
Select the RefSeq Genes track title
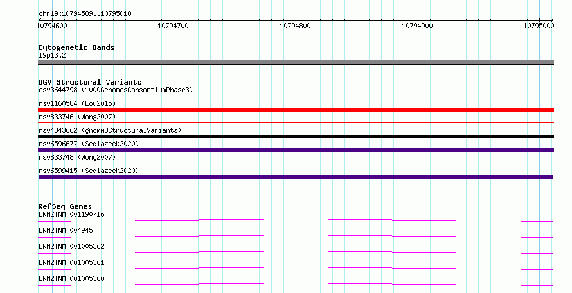pos(65,206)
